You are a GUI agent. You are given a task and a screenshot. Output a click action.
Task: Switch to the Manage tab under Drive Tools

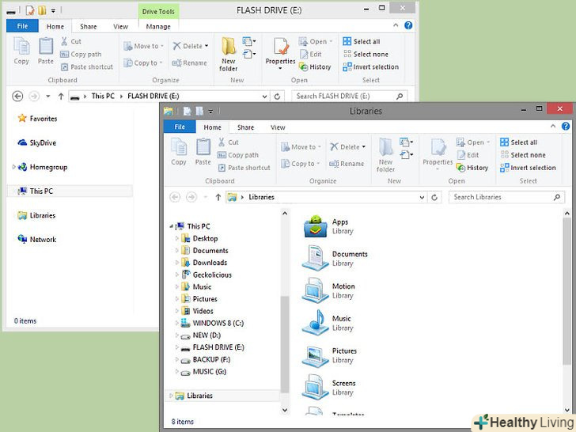click(x=158, y=27)
